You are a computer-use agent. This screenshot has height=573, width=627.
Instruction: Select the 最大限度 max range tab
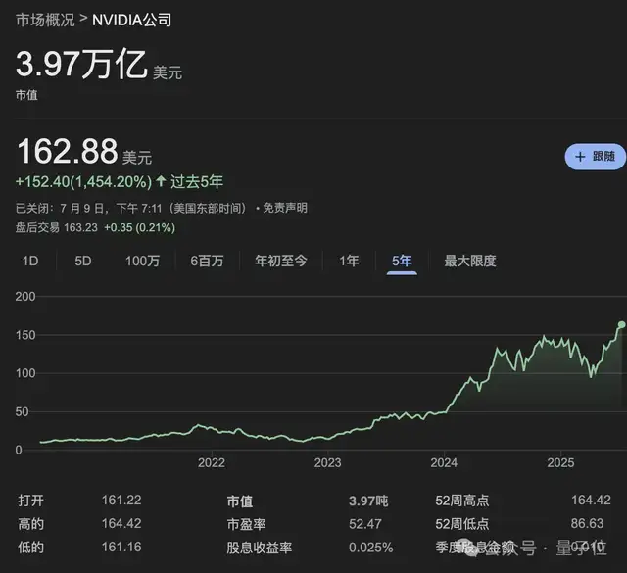pyautogui.click(x=470, y=261)
